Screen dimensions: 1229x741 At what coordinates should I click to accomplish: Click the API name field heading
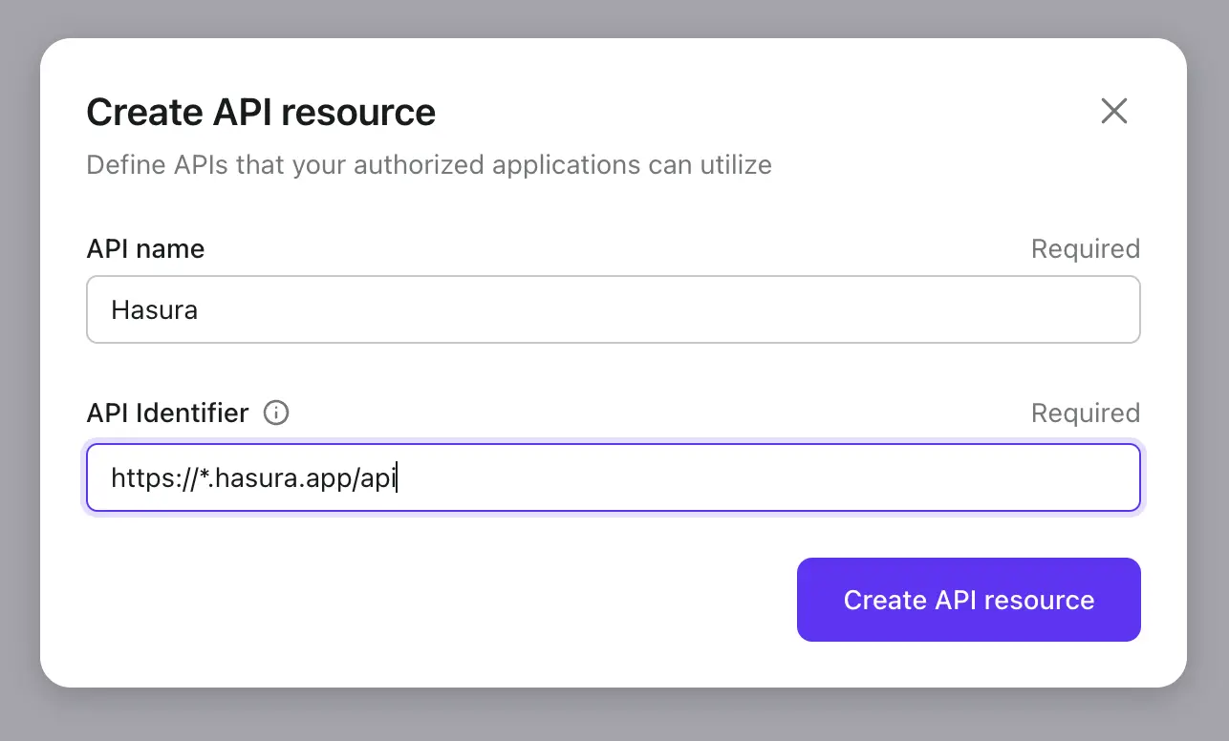145,248
